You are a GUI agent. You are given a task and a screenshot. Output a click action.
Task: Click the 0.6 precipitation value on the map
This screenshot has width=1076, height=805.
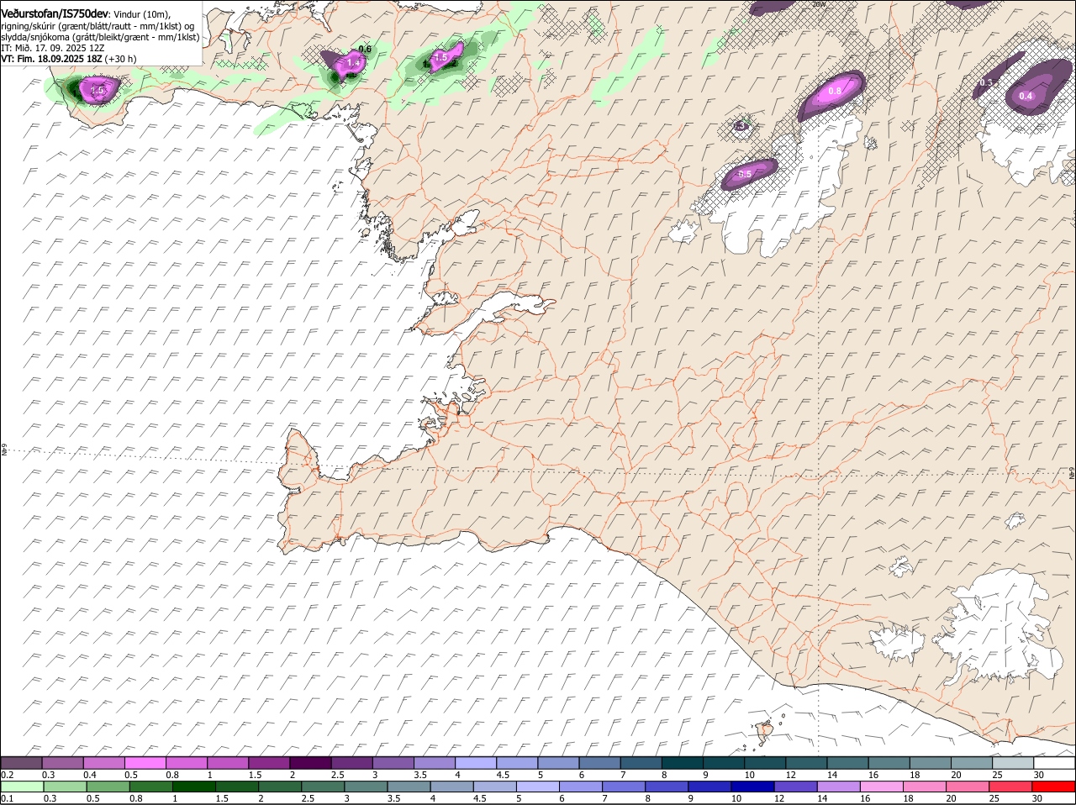[x=365, y=50]
